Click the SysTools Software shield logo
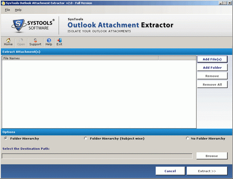233x179 pixels. tap(19, 25)
